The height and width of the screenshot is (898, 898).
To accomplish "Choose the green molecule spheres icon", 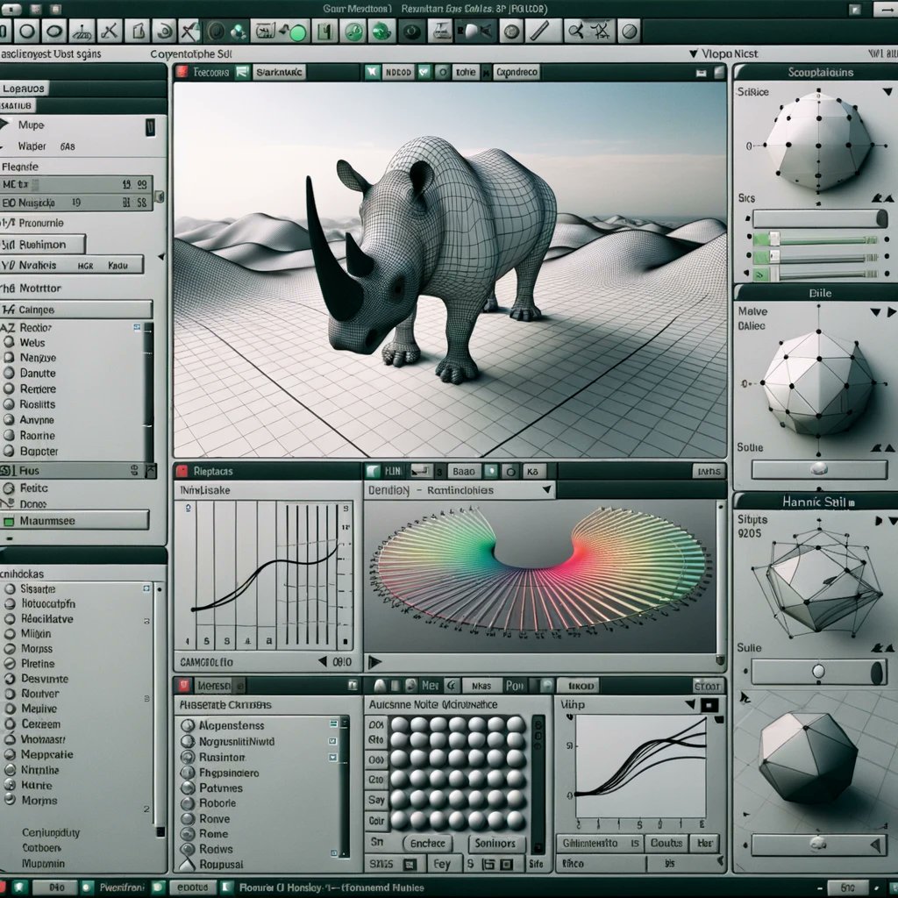I will [x=239, y=32].
